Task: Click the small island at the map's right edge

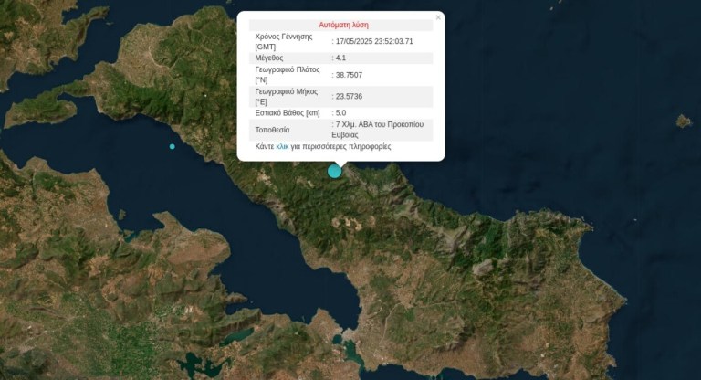Action: tap(683, 121)
